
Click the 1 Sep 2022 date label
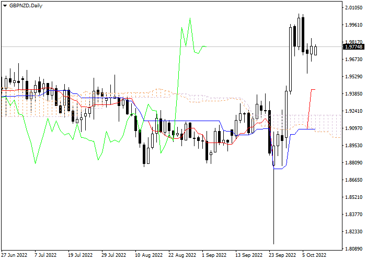point(214,255)
